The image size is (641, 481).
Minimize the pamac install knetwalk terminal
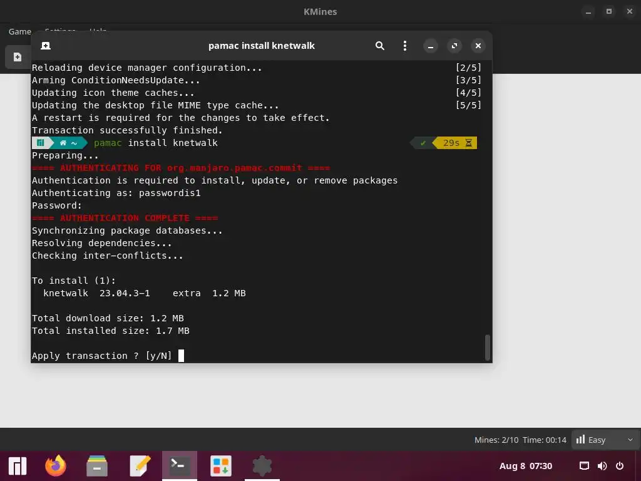coord(431,46)
